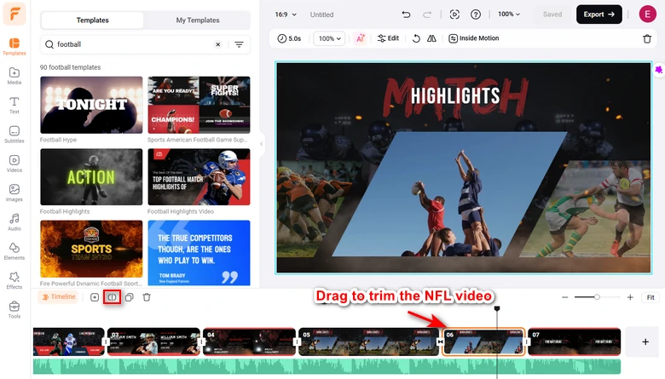
Task: Select the Fire Powerful Dynamic Football template
Action: pyautogui.click(x=91, y=249)
